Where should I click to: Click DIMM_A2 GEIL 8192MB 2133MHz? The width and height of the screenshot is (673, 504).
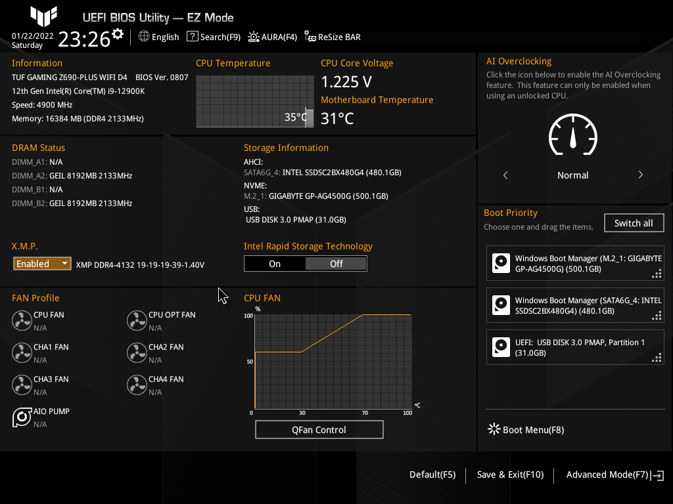coord(72,176)
